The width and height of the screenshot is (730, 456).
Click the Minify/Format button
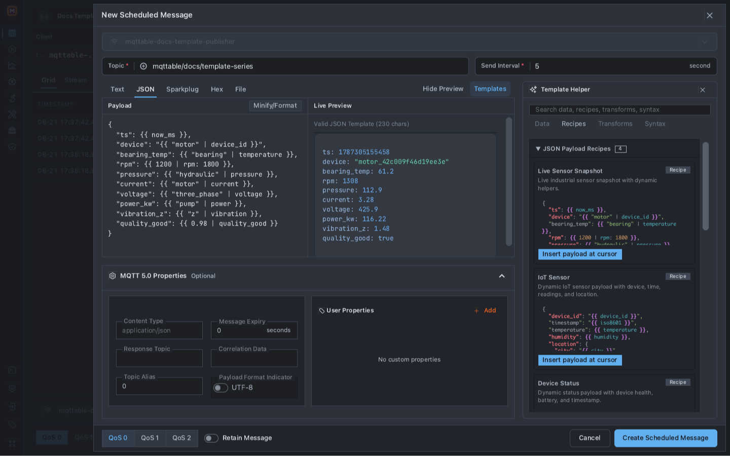click(275, 106)
